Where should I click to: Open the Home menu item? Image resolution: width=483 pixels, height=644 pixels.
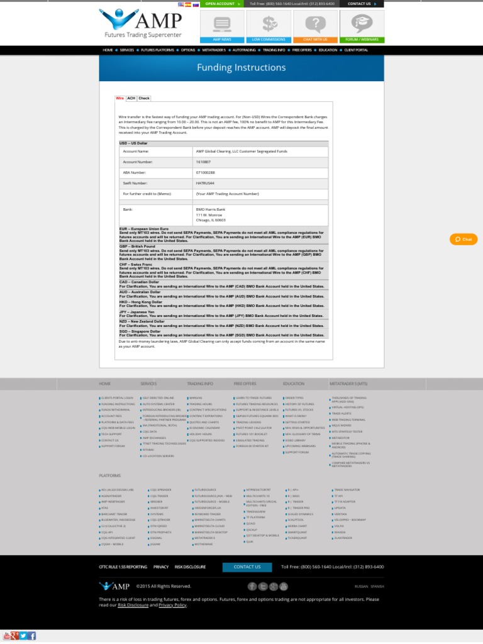pyautogui.click(x=108, y=50)
